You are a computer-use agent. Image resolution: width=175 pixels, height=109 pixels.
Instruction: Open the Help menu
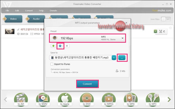click(41, 10)
